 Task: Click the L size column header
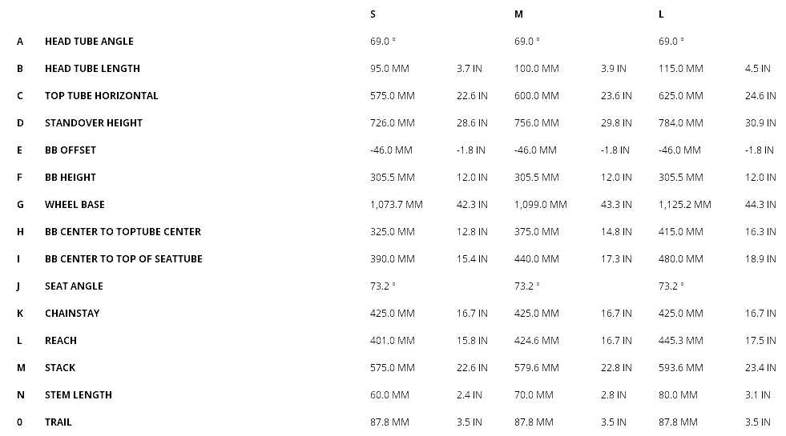click(661, 14)
